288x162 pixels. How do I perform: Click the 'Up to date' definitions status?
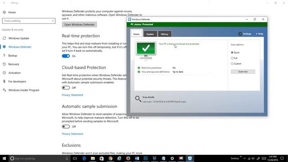tap(178, 72)
